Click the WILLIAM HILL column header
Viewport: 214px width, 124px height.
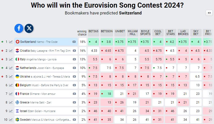pos(133,32)
